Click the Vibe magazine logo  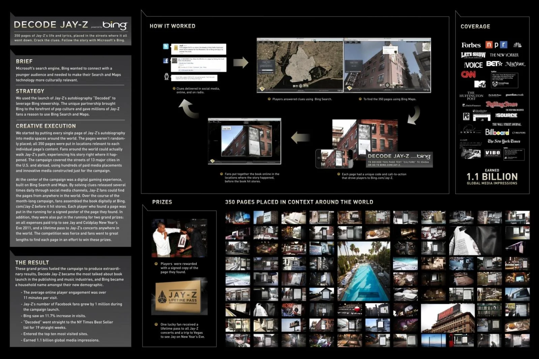492,153
